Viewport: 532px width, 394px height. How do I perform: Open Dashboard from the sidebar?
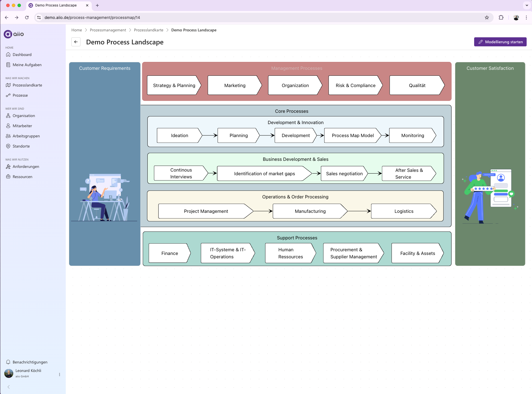(x=22, y=54)
